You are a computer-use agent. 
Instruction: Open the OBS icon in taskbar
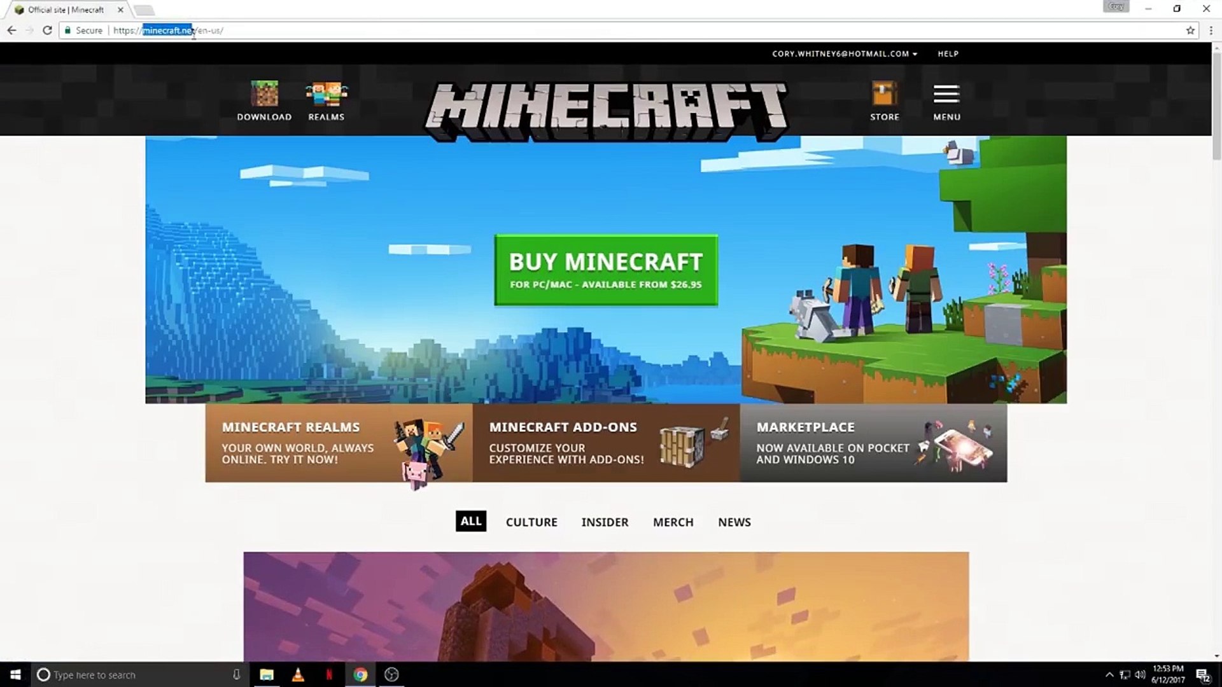[391, 674]
